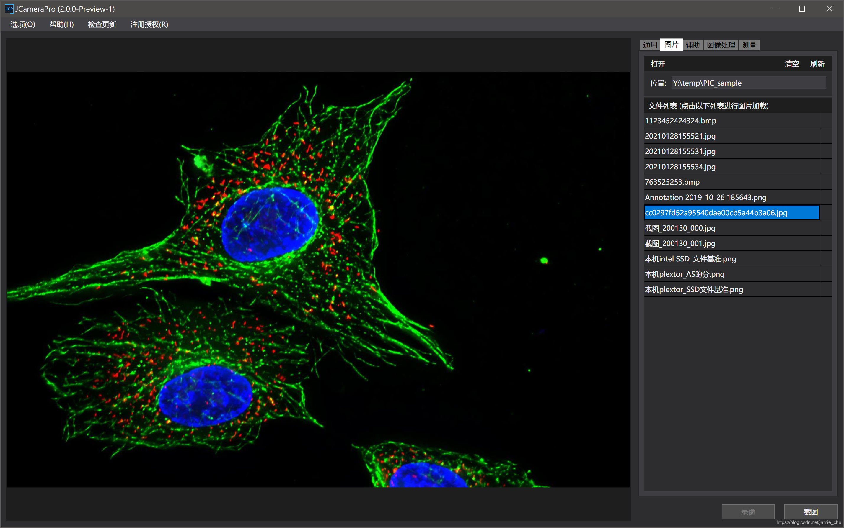Screen dimensions: 844x528
Task: Open the 选项(O) menu
Action: (23, 24)
